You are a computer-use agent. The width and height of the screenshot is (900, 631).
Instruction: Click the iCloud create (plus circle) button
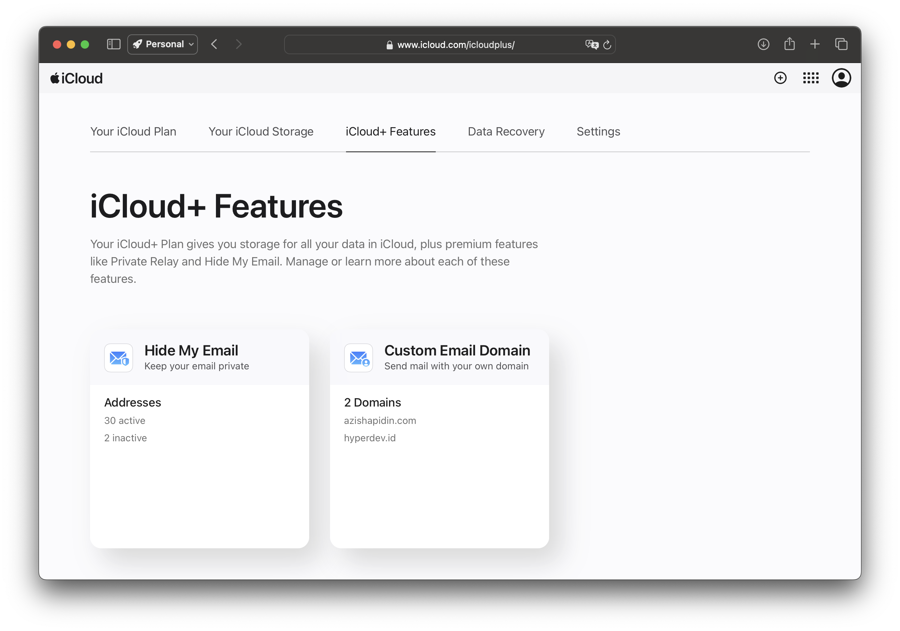[x=780, y=78]
